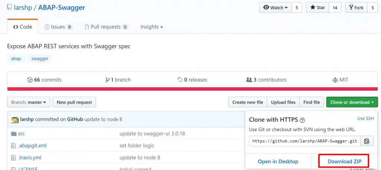The height and width of the screenshot is (170, 381).
Task: Click the commits history clock icon
Action: coord(30,80)
